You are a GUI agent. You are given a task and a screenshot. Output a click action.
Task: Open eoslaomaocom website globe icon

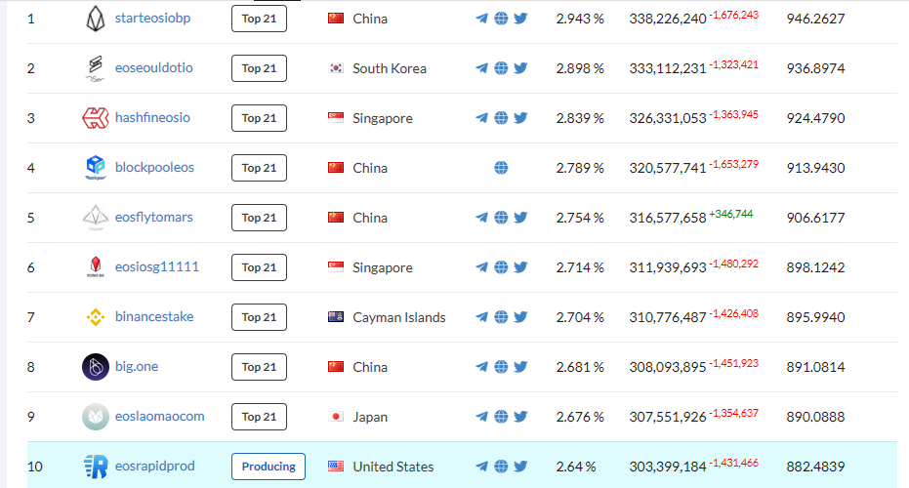(502, 418)
